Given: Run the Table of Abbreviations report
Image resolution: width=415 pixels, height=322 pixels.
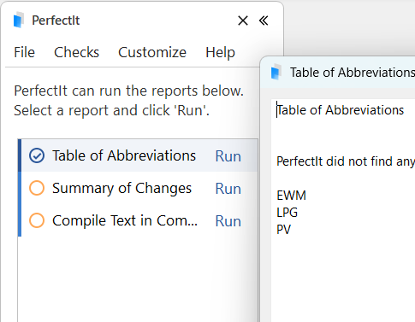Looking at the screenshot, I should click(228, 156).
